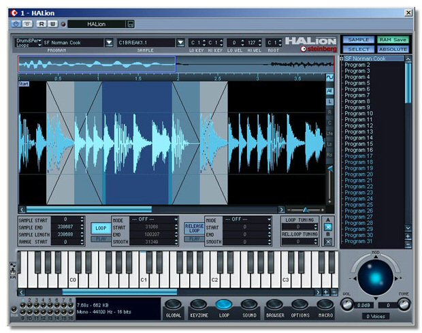Screen dimensions: 422x333
Task: Toggle the C display button
Action: [329, 123]
